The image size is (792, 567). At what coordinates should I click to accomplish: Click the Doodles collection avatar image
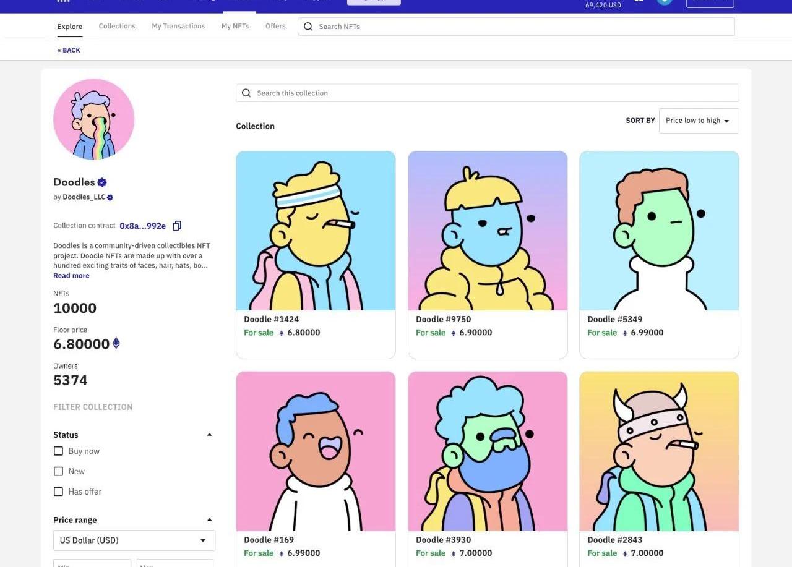93,119
